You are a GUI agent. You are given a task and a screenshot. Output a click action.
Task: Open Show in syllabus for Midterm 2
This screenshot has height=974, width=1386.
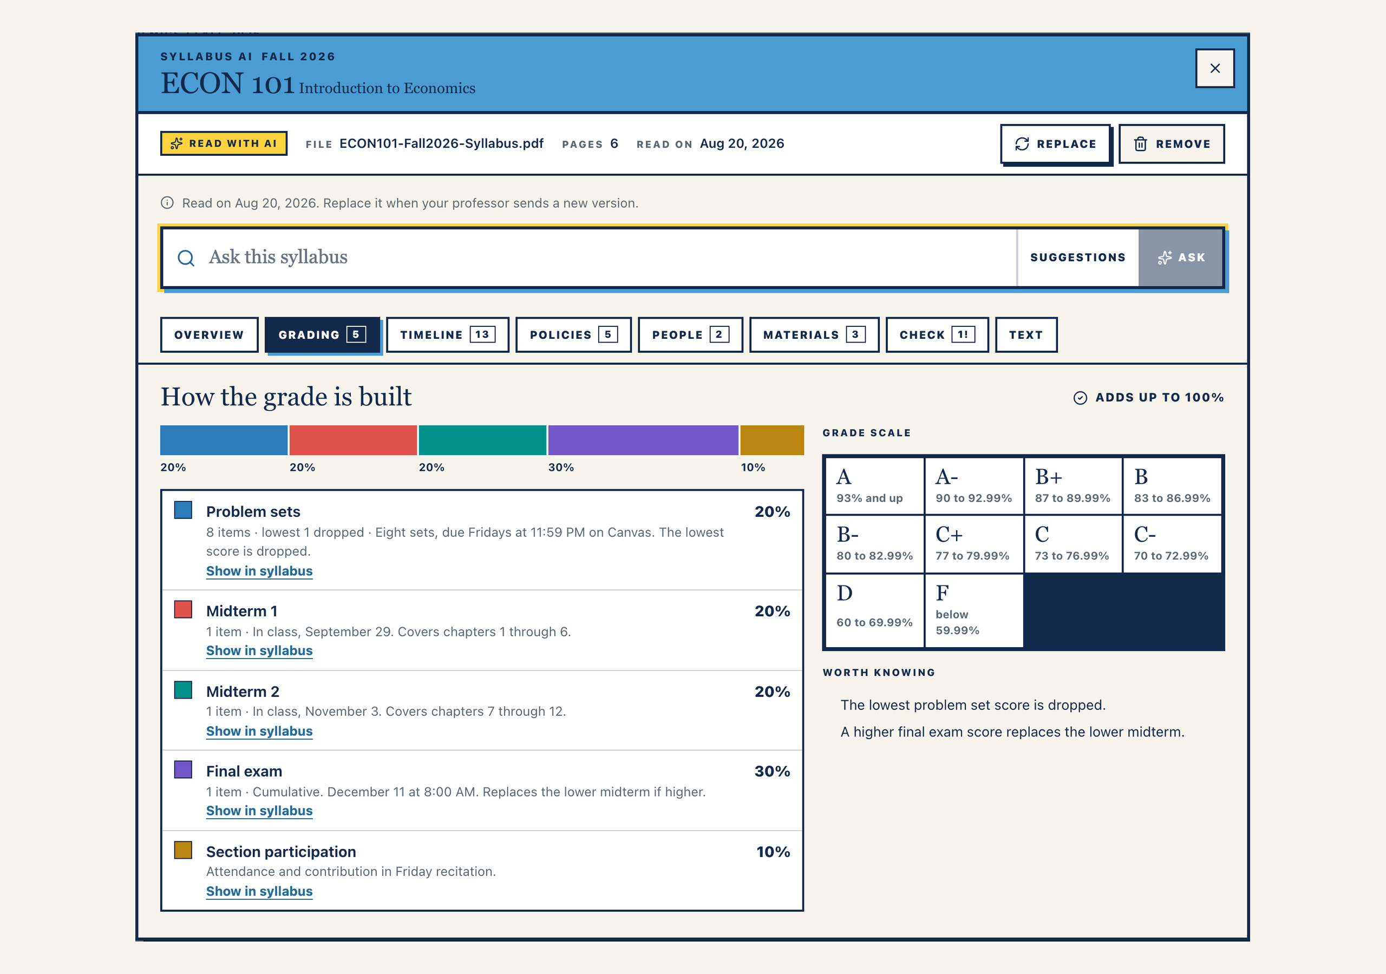tap(259, 731)
